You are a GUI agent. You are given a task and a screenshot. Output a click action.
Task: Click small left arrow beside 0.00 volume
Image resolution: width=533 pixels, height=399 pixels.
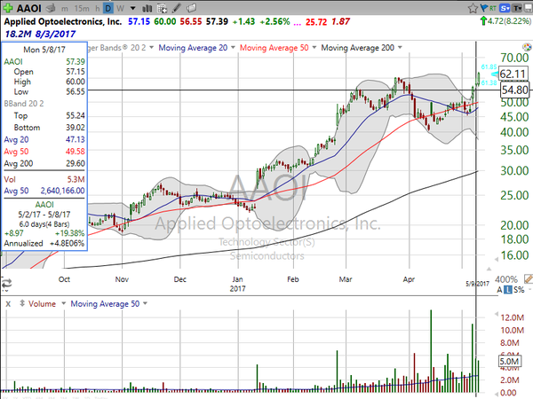[497, 394]
